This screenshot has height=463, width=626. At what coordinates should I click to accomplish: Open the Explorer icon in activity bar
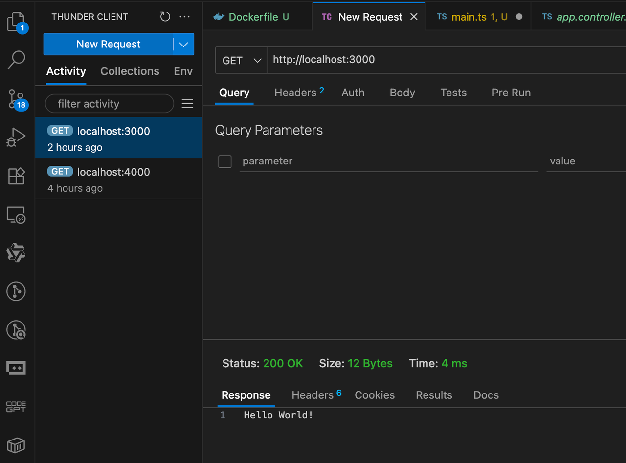16,23
